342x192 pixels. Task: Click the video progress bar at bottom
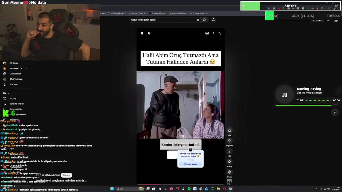pyautogui.click(x=180, y=184)
